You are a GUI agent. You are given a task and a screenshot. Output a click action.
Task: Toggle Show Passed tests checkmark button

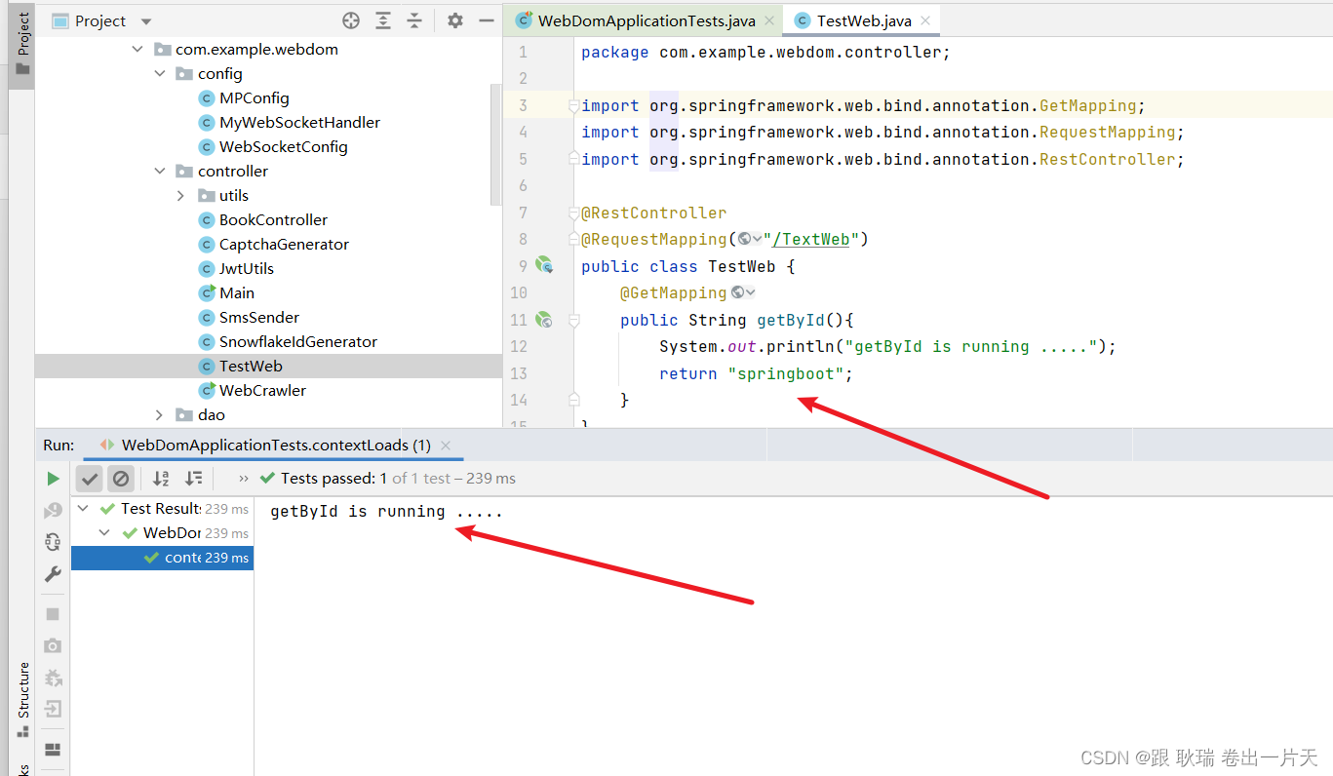click(90, 479)
